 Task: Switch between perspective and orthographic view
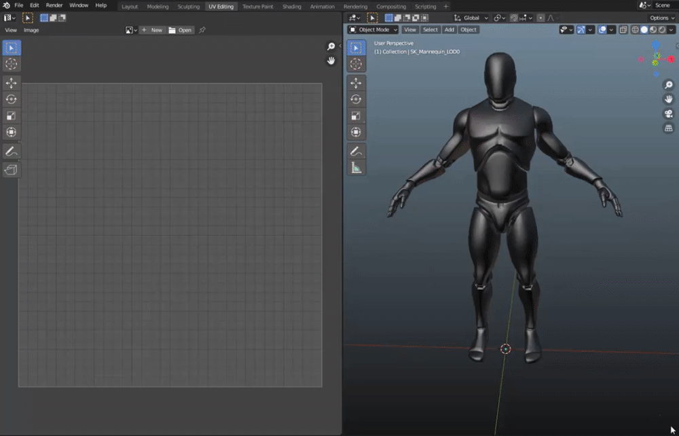tap(668, 128)
